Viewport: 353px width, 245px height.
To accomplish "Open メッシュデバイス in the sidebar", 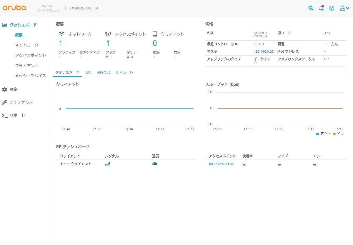I will click(30, 76).
